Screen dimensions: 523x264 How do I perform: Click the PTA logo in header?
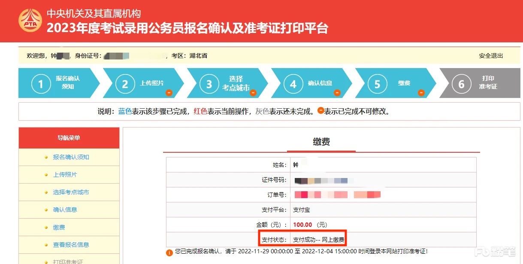(x=30, y=21)
